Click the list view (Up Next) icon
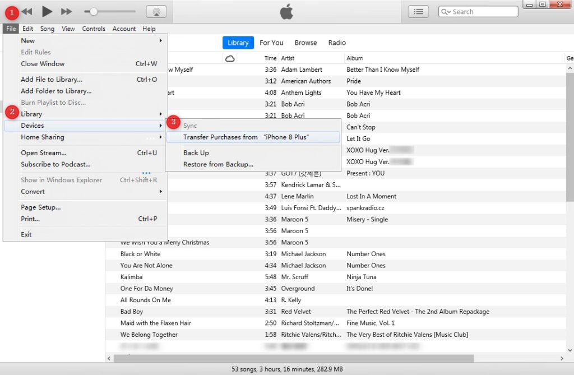 click(x=418, y=12)
